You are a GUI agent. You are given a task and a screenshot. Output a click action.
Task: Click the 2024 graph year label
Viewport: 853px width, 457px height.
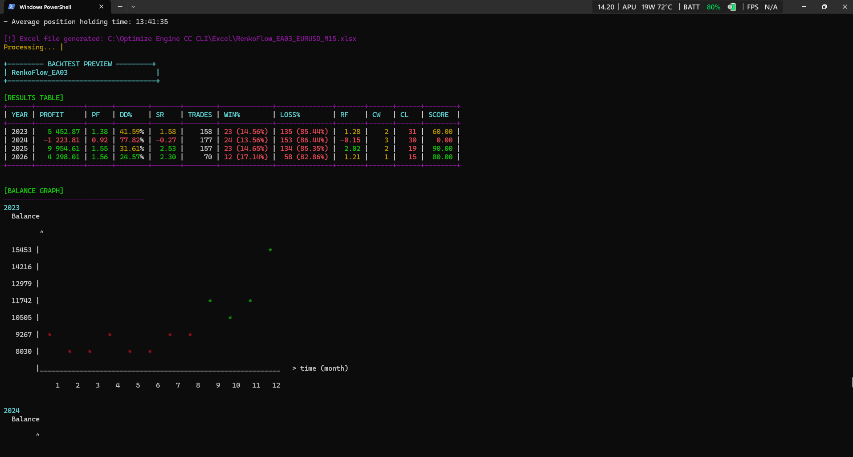[12, 411]
